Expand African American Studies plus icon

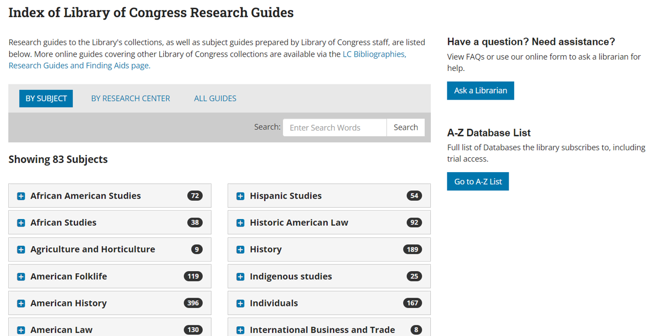tap(21, 196)
